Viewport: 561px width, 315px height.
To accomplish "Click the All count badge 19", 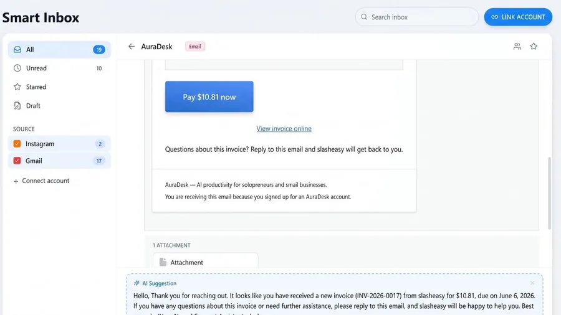I will pos(99,50).
